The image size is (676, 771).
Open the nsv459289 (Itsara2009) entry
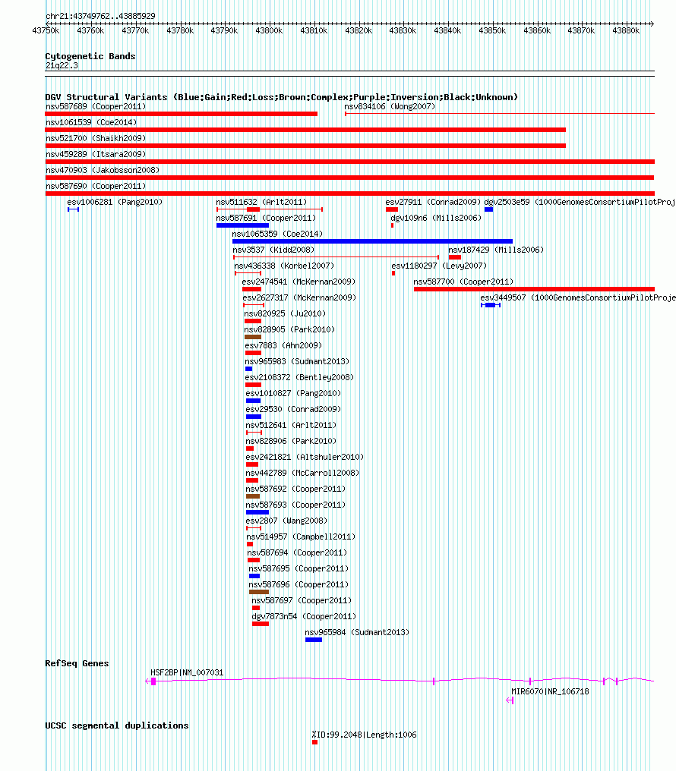(96, 154)
